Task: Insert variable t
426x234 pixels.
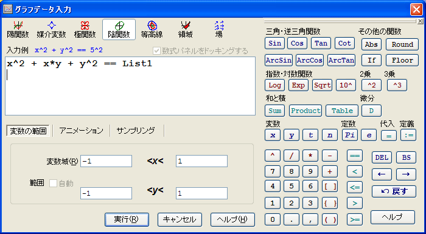Action: [x=311, y=135]
